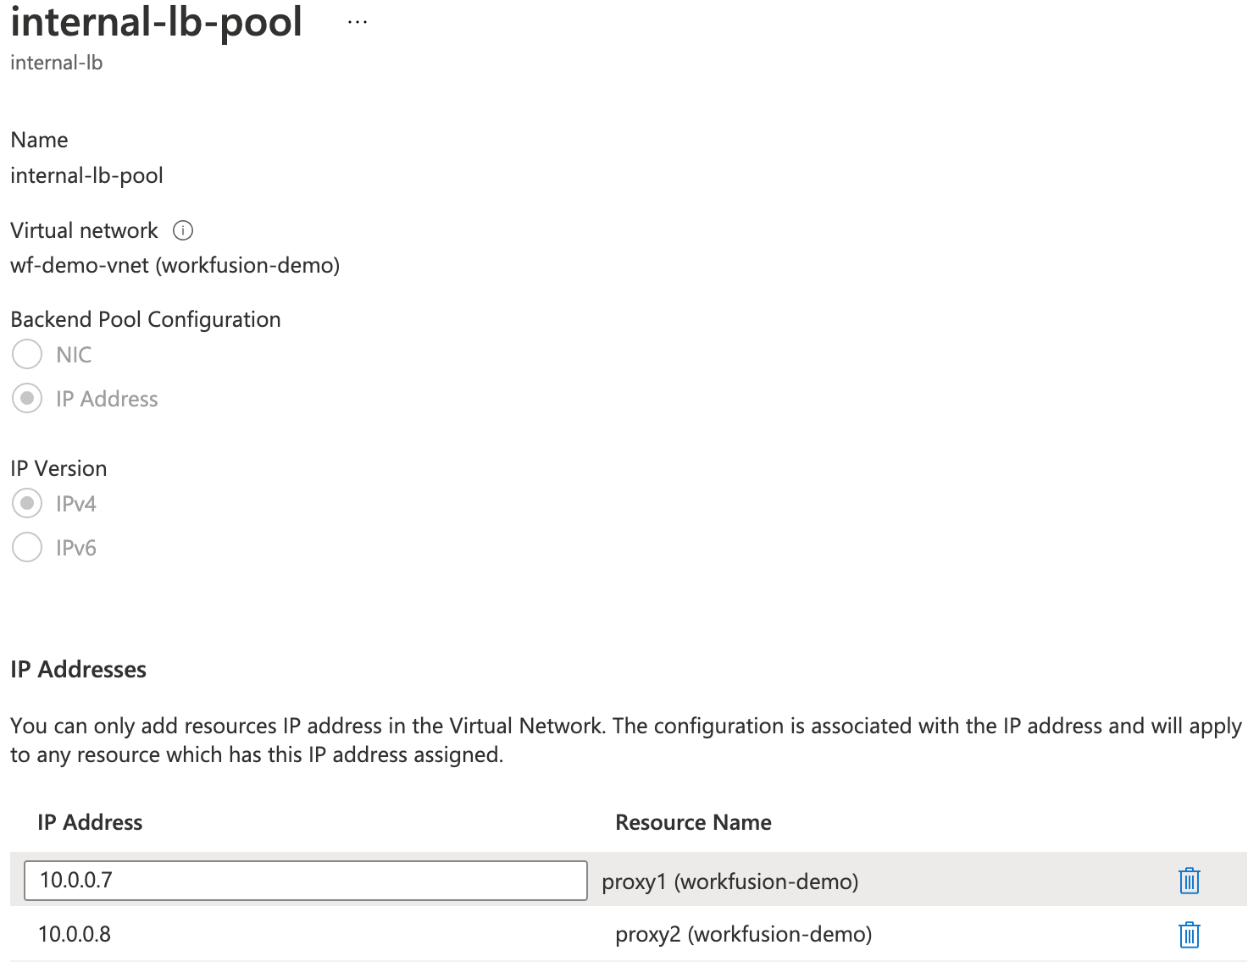
Task: Click the 10.0.0.8 IP address cell
Action: [75, 934]
